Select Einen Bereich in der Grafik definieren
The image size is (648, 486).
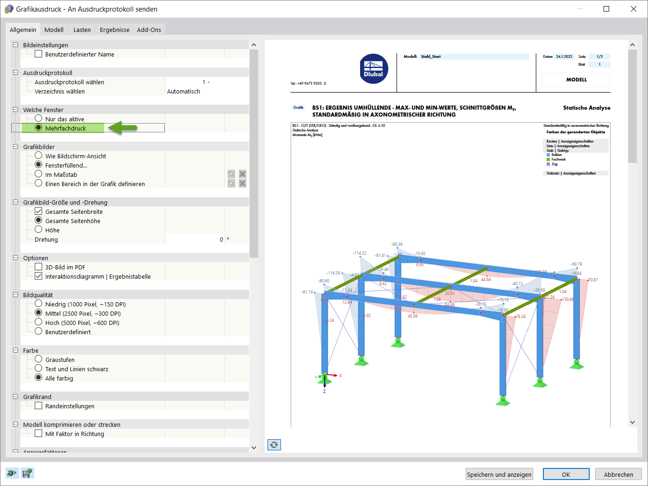pyautogui.click(x=38, y=183)
